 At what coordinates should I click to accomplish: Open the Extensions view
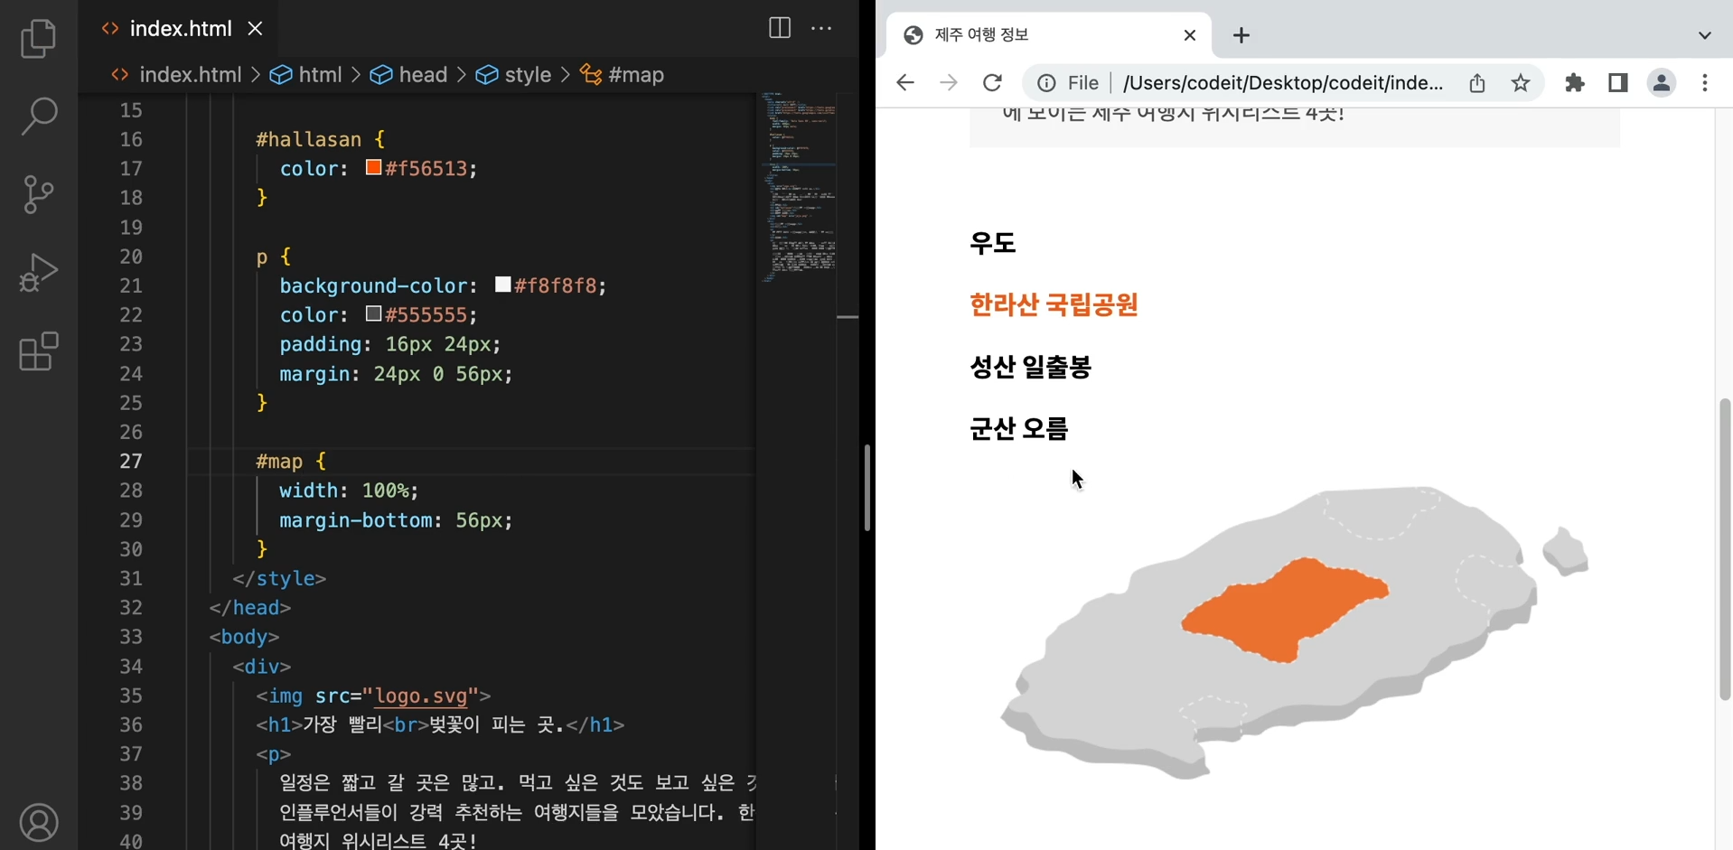[38, 350]
